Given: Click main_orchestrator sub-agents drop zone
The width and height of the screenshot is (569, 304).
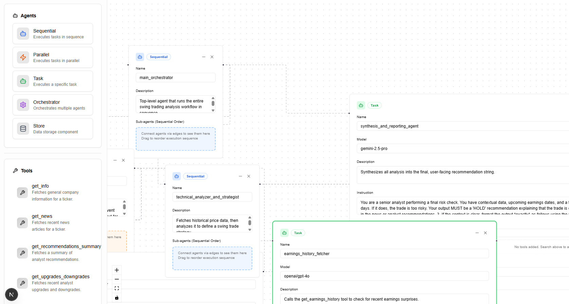Looking at the screenshot, I should pos(176,139).
